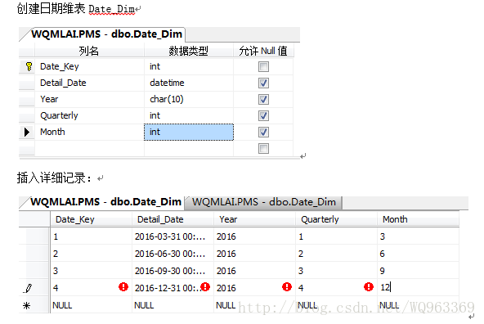Uncheck Allow Null for Month column

pyautogui.click(x=263, y=132)
